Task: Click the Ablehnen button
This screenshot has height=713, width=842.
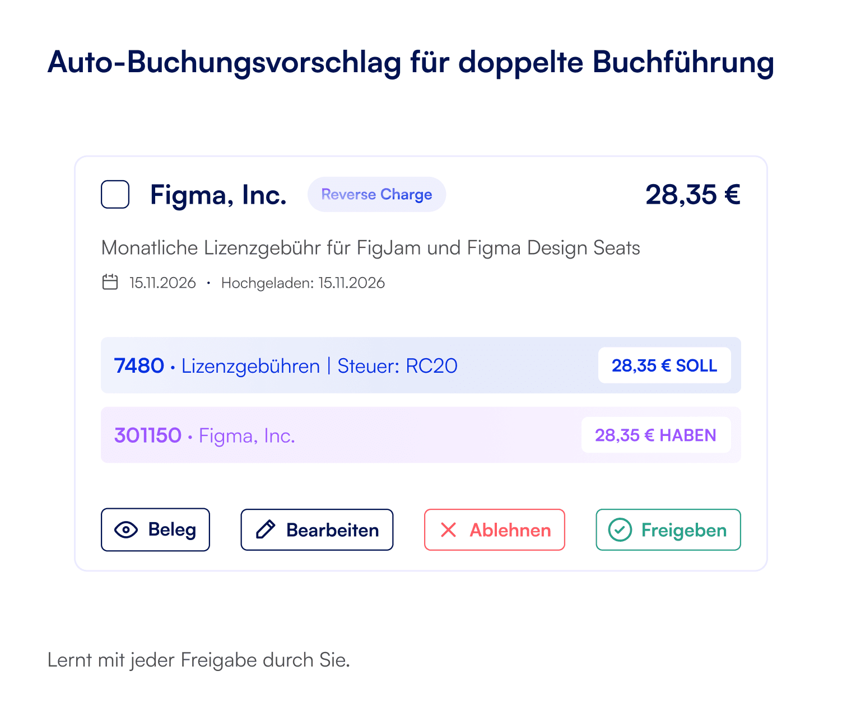Action: click(494, 529)
